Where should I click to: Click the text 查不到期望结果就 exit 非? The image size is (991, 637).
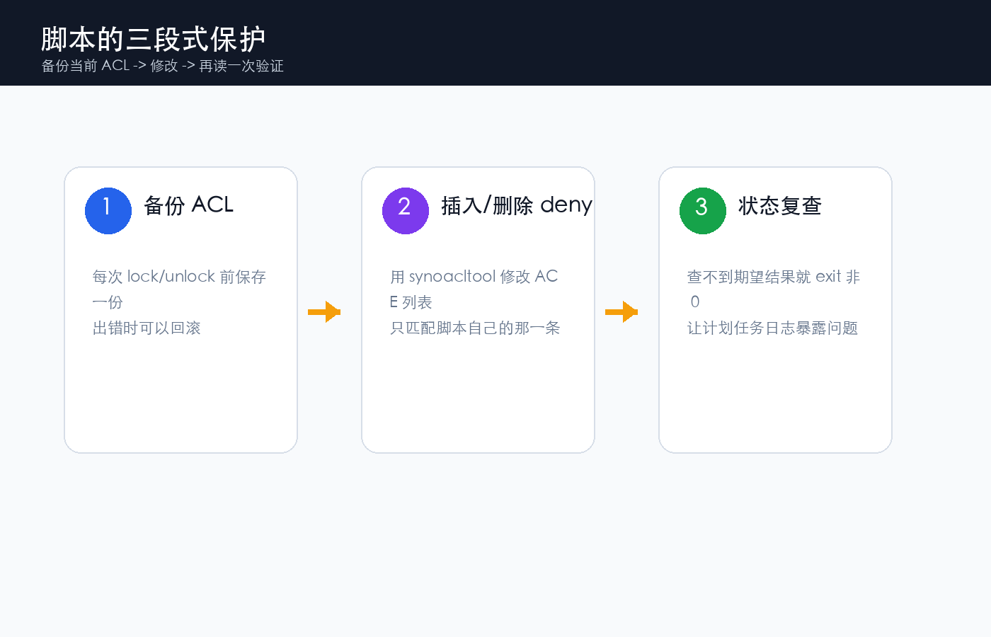(x=774, y=277)
